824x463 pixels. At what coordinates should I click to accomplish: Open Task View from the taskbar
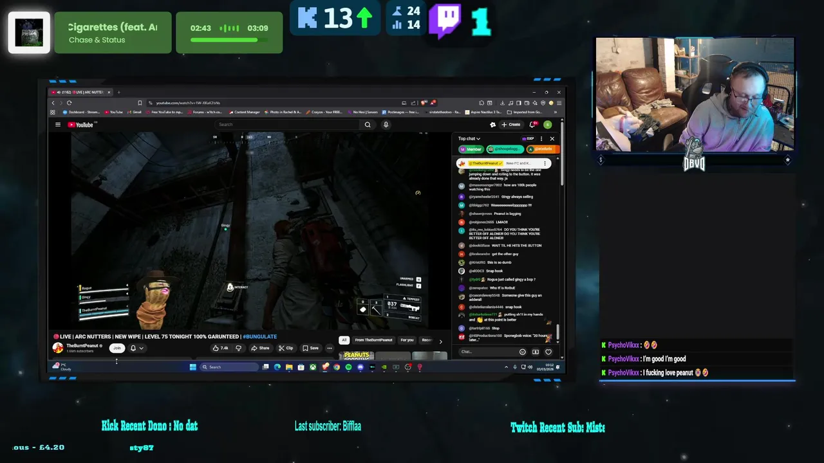pos(265,367)
